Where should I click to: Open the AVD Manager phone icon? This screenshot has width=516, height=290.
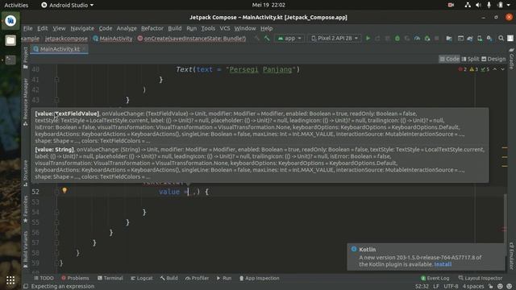coord(480,39)
